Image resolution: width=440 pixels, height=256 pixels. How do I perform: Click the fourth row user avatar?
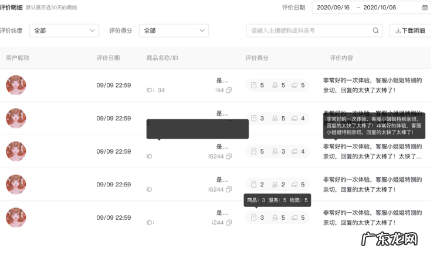click(x=16, y=184)
